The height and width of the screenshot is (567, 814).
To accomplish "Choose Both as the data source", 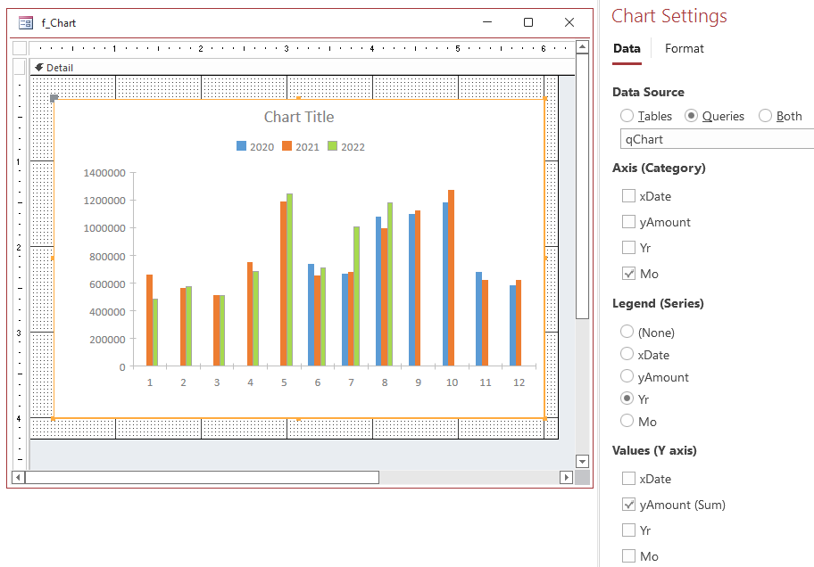I will point(765,116).
